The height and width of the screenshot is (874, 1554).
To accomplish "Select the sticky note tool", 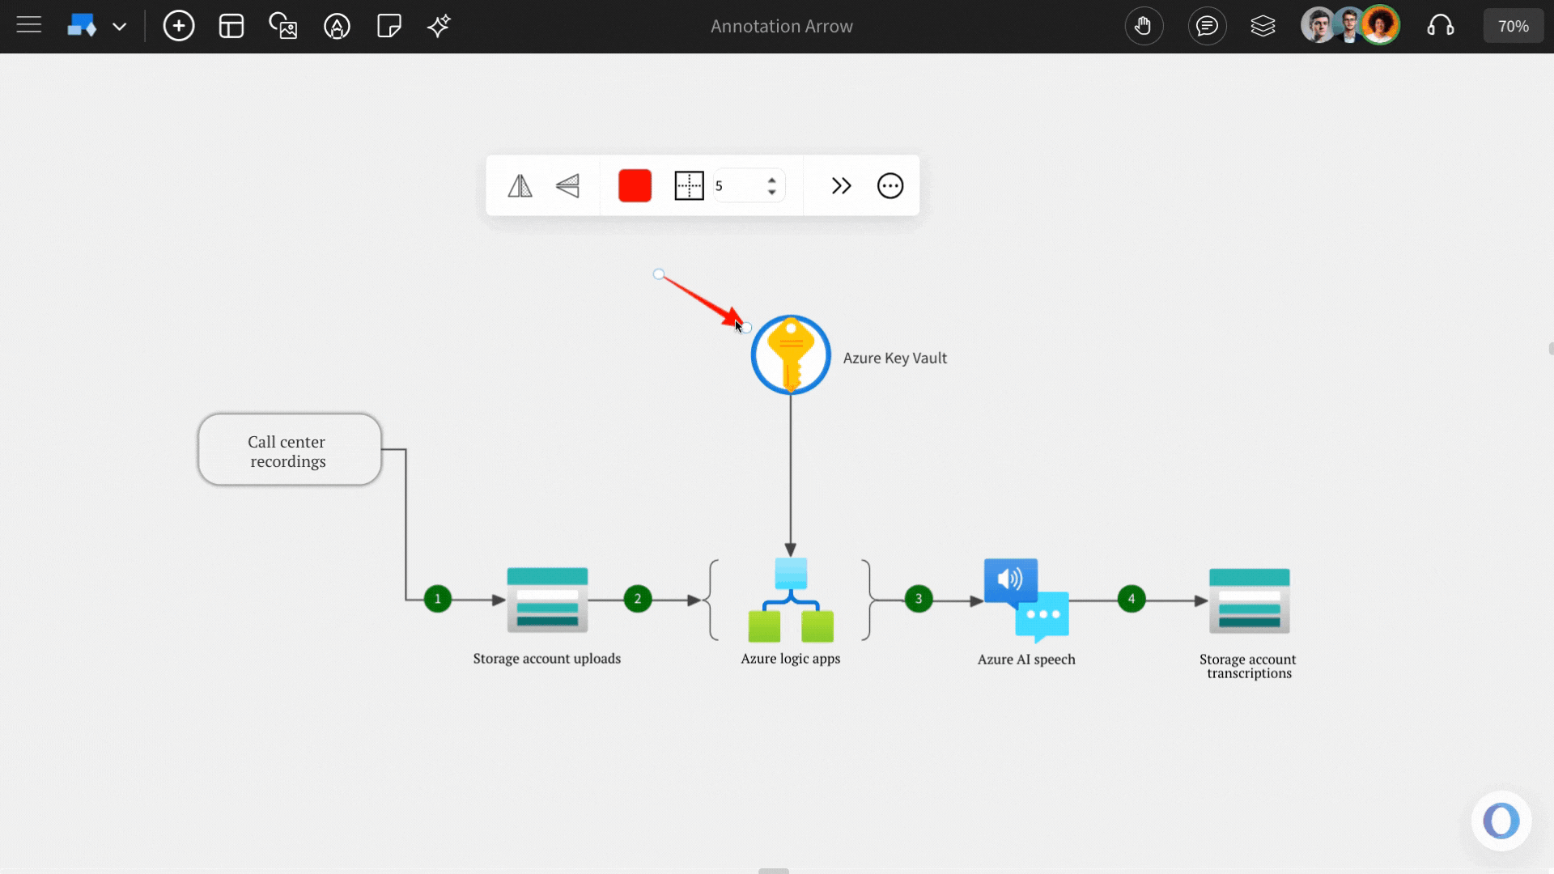I will 388,26.
